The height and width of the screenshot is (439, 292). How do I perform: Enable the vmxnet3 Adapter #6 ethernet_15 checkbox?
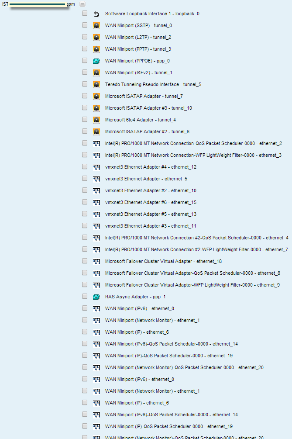pyautogui.click(x=85, y=202)
